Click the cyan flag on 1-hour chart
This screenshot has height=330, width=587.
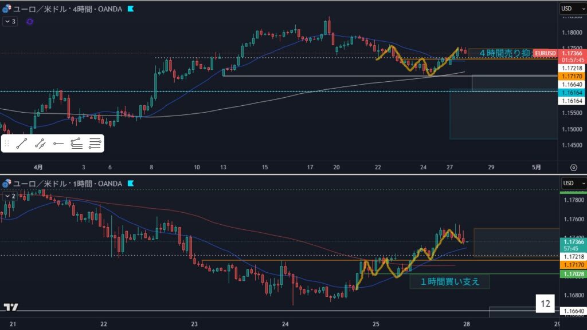131,183
